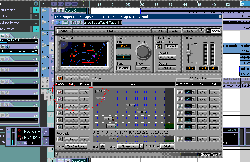Click the feedback delay marker labeled 7
The width and height of the screenshot is (250, 162).
(113, 138)
